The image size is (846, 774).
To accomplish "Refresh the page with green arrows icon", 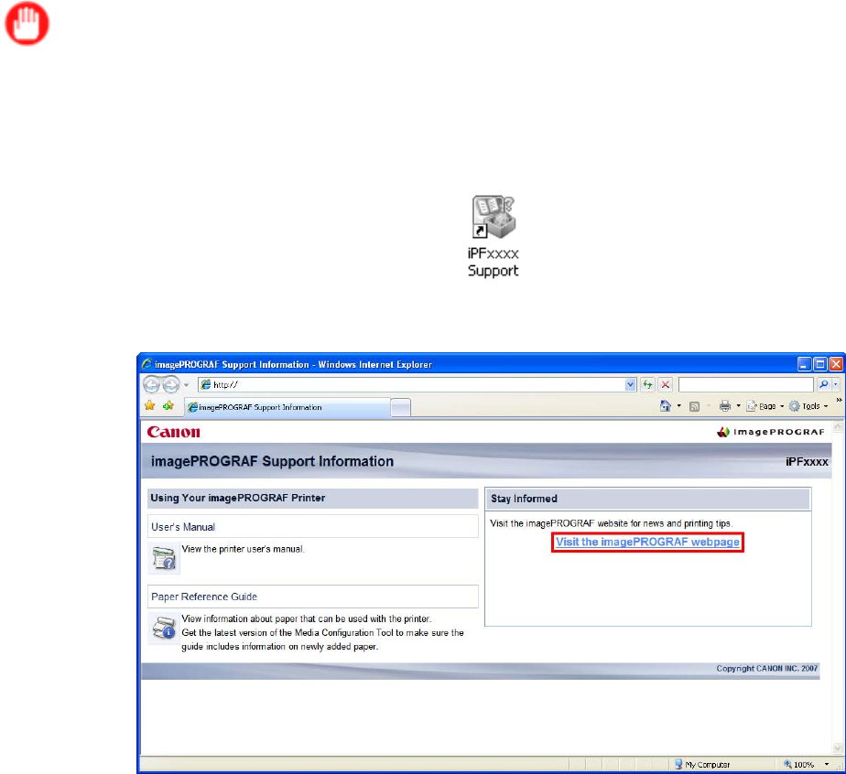I will [647, 384].
